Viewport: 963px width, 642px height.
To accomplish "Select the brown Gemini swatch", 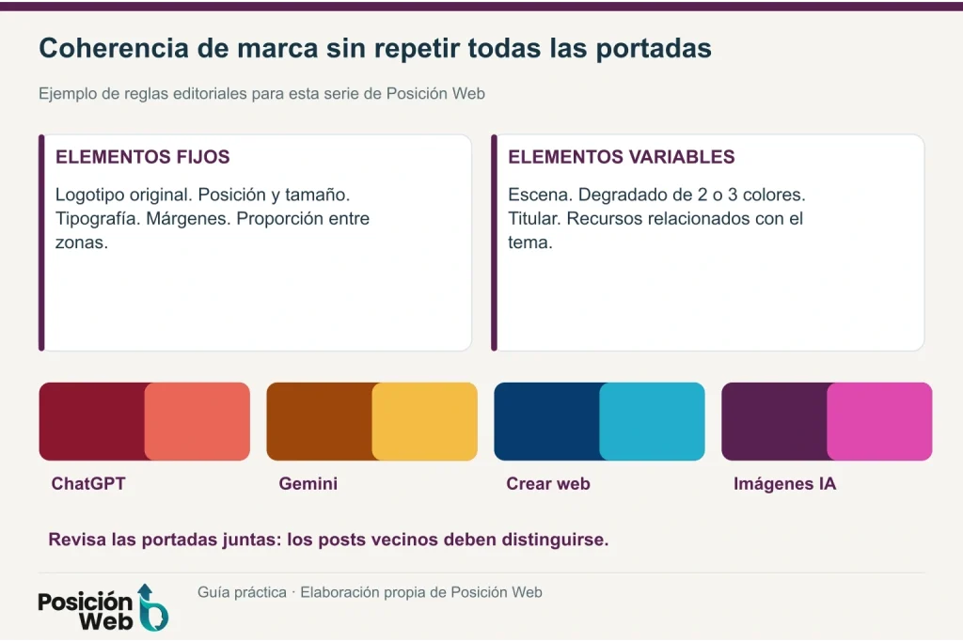I will pyautogui.click(x=320, y=422).
